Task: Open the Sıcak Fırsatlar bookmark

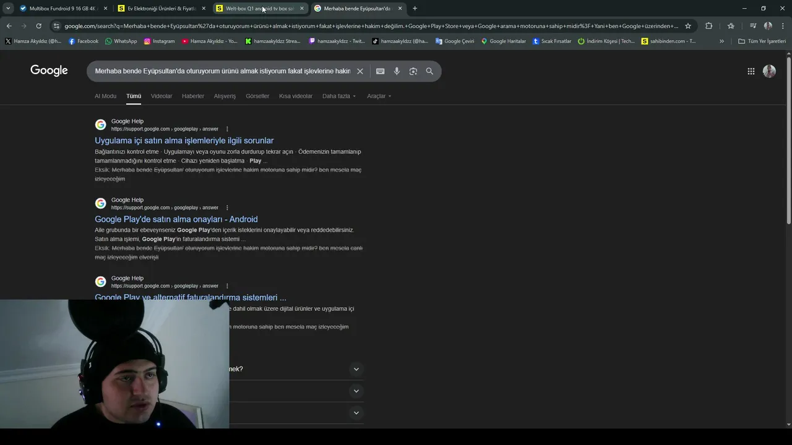Action: coord(552,41)
